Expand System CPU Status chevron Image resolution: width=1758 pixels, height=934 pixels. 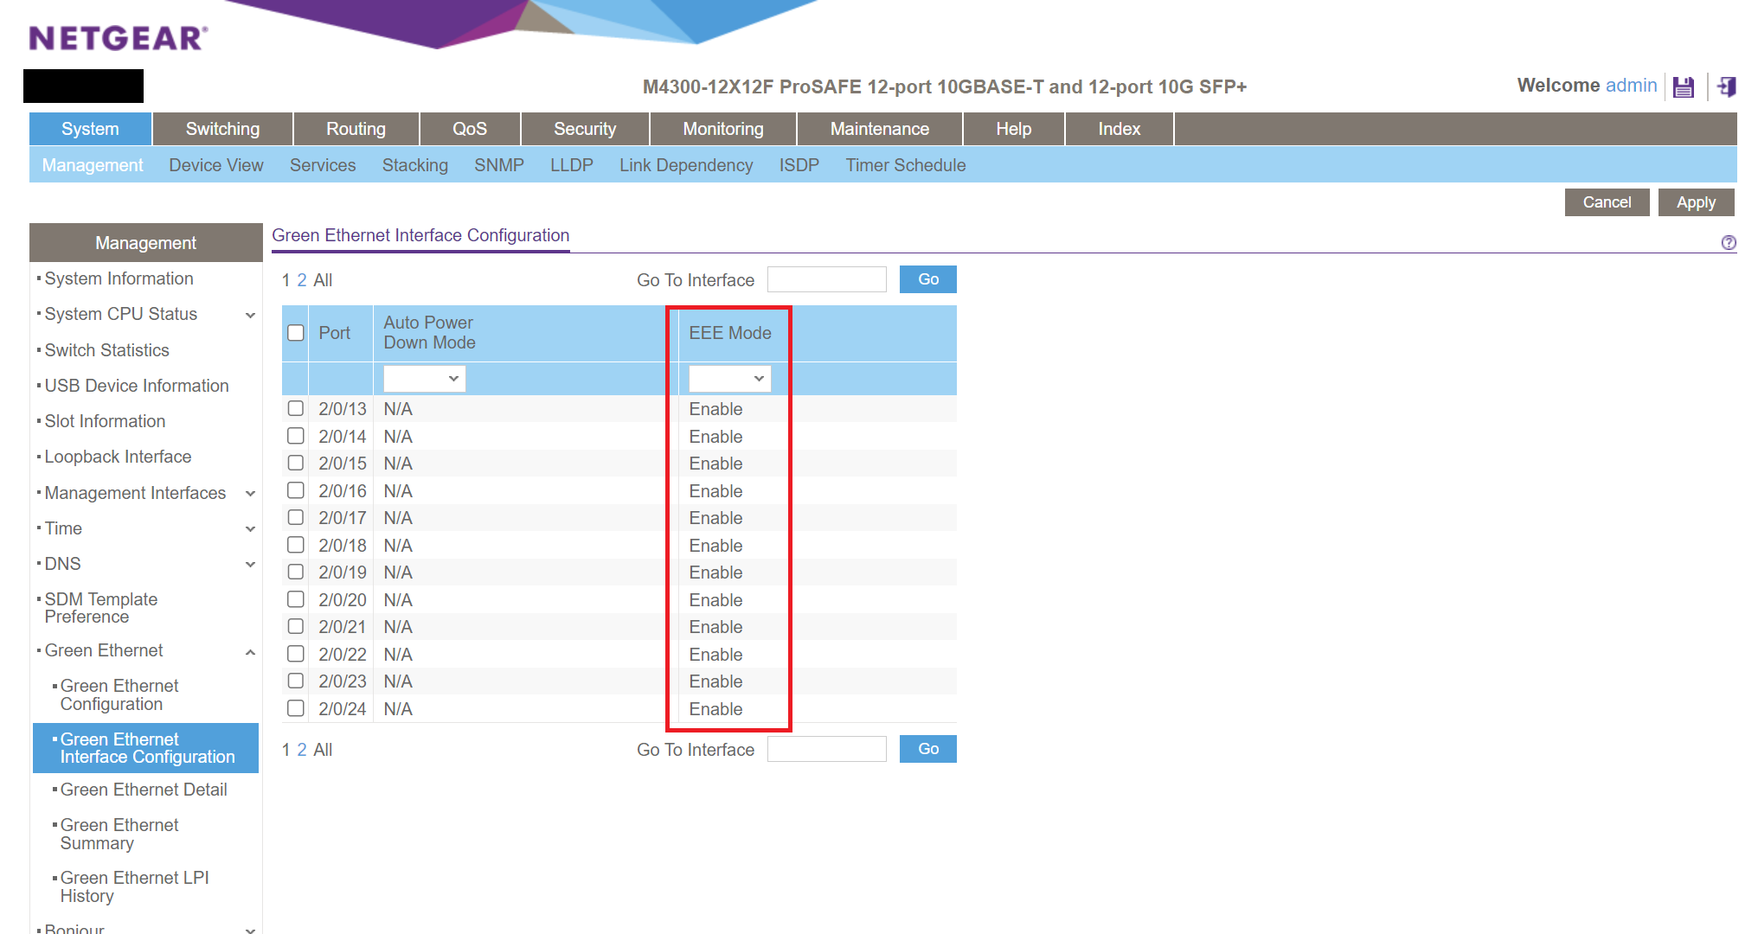click(x=250, y=315)
